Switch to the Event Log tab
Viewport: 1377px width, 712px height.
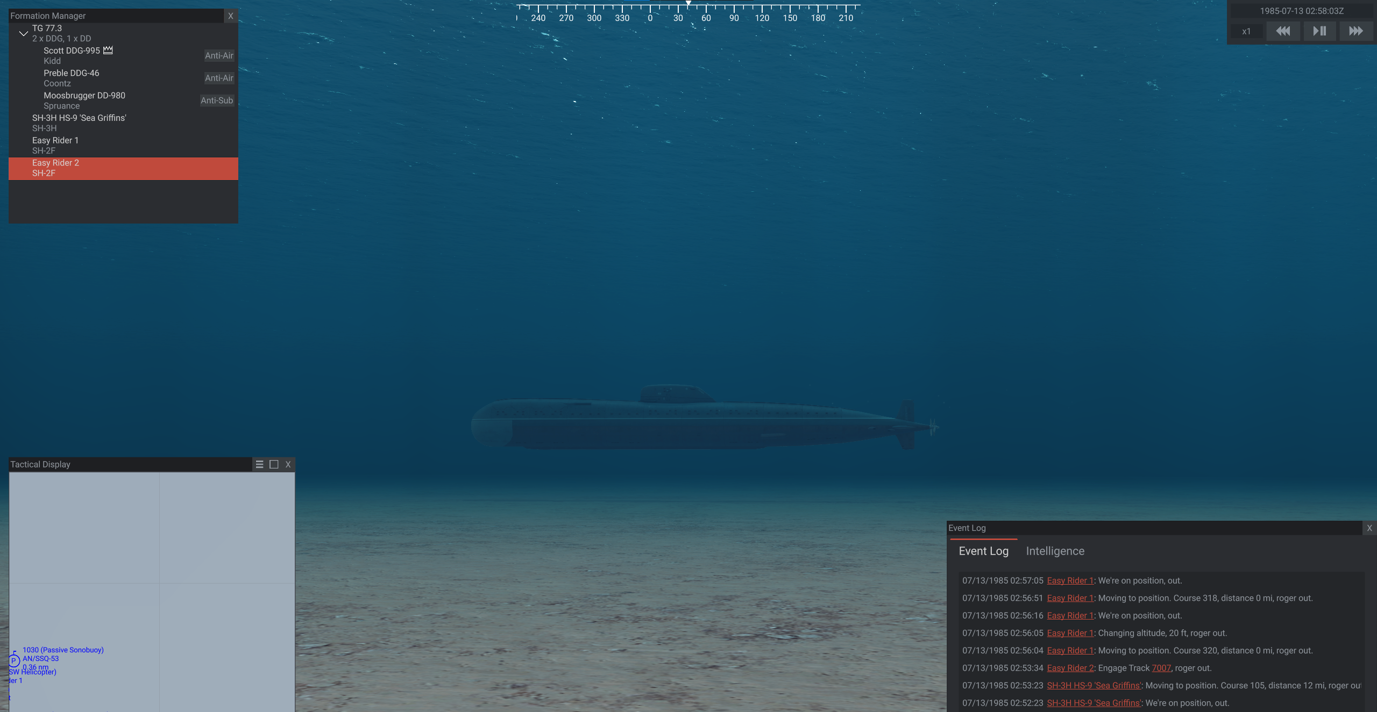click(983, 551)
